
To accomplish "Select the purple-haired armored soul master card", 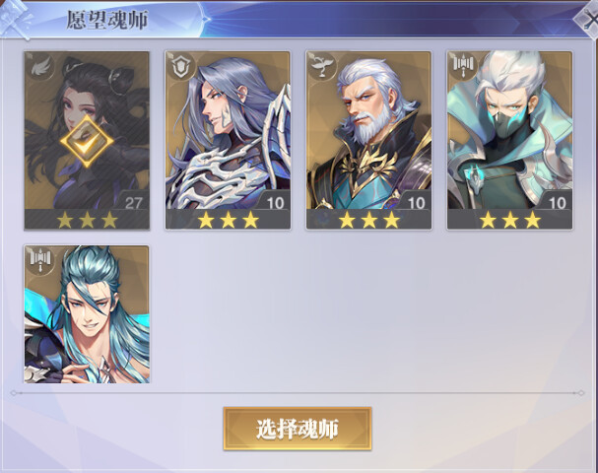I will click(228, 140).
